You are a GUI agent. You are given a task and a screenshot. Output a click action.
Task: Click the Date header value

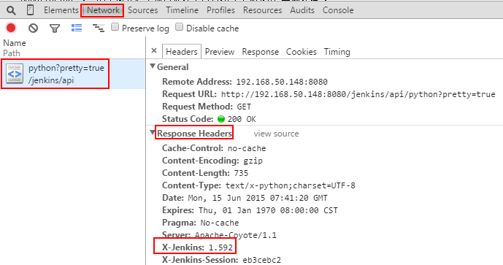coord(258,198)
